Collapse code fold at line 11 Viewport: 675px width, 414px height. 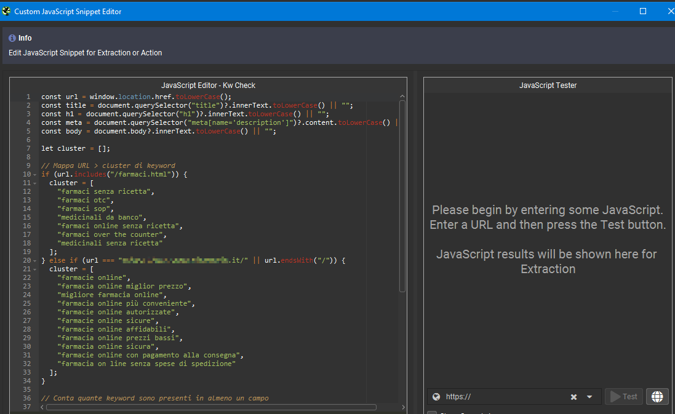click(x=35, y=183)
